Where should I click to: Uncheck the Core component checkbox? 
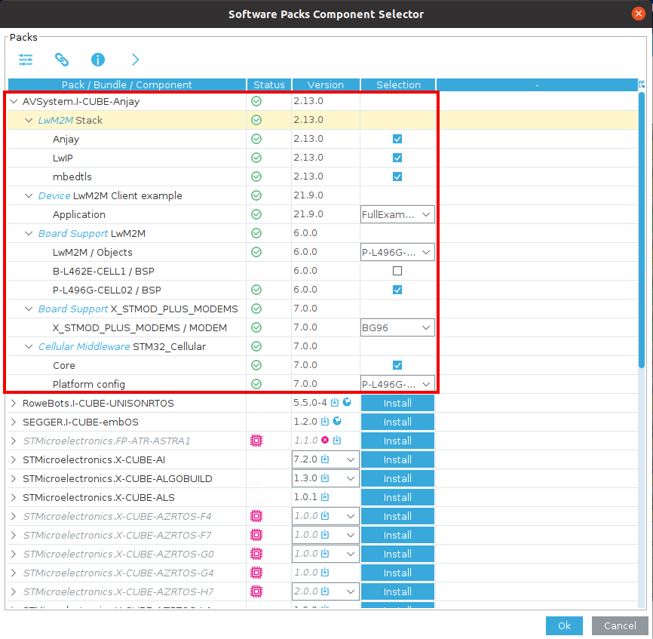(x=397, y=365)
